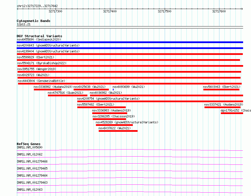The width and height of the screenshot is (251, 196).
Task: Click the 32717300 ruler position
Action: [x=55, y=11]
